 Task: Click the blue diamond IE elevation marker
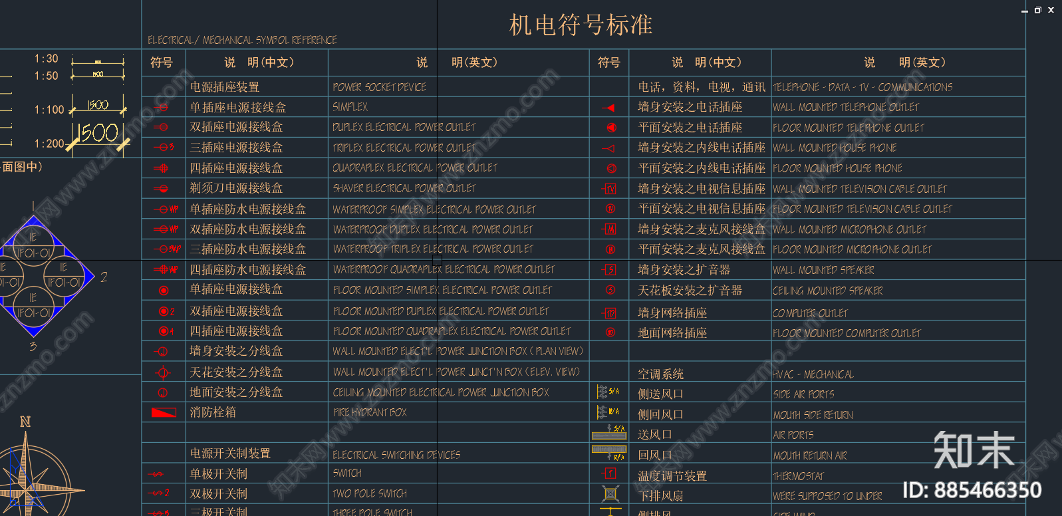coord(33,277)
